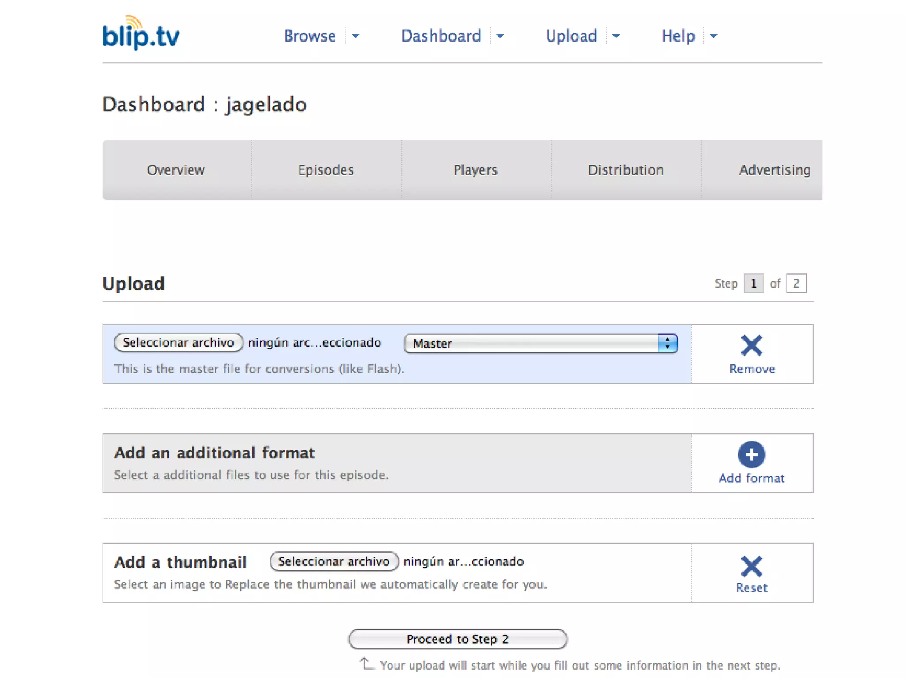The image size is (905, 678).
Task: Click the Add format link text
Action: click(x=751, y=478)
